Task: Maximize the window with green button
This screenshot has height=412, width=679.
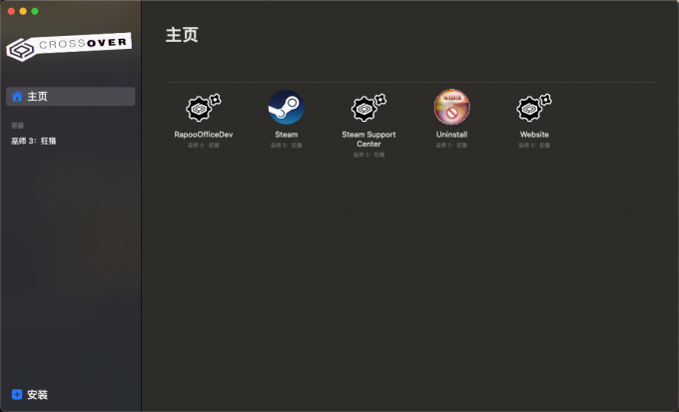Action: [35, 11]
